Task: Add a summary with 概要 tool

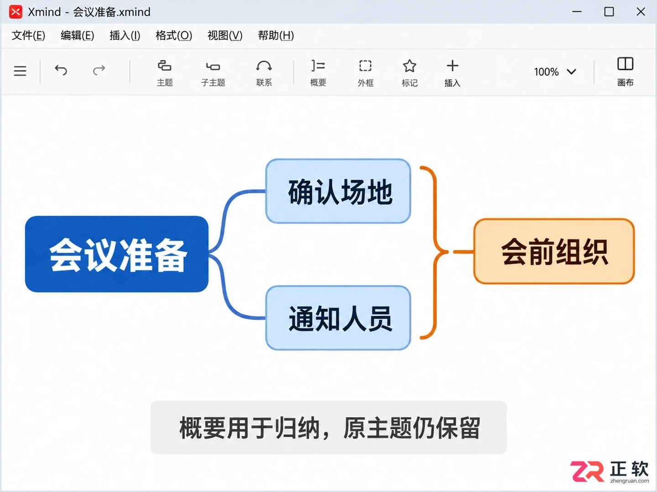Action: [x=318, y=72]
